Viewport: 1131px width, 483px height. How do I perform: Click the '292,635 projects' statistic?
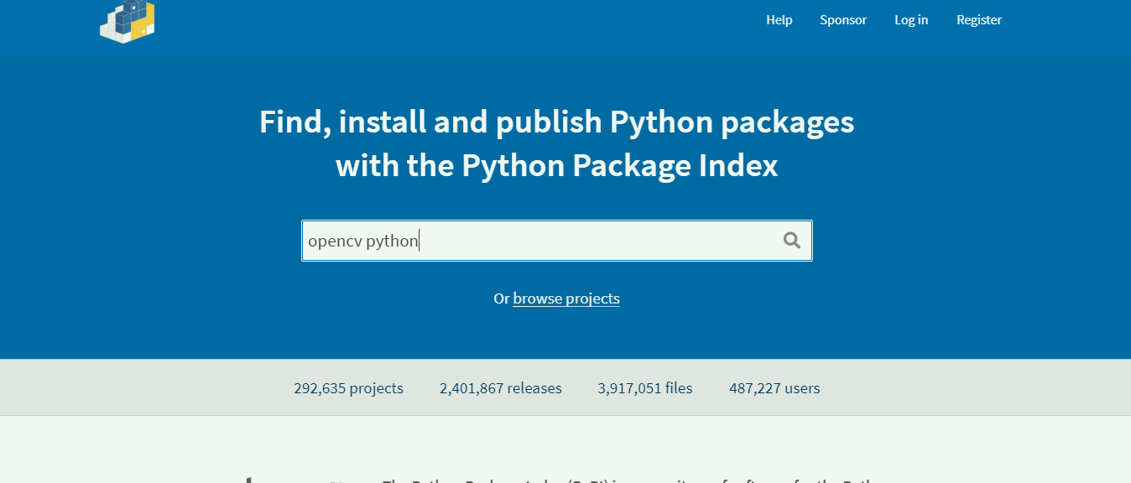pyautogui.click(x=348, y=388)
